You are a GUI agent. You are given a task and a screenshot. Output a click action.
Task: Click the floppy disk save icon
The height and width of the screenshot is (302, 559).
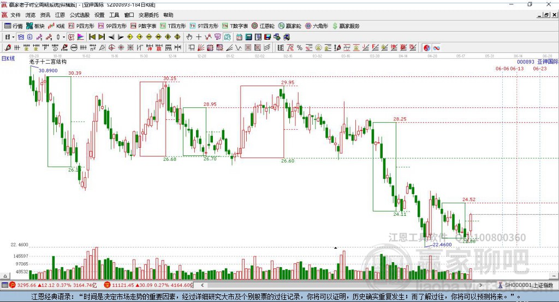[267, 37]
